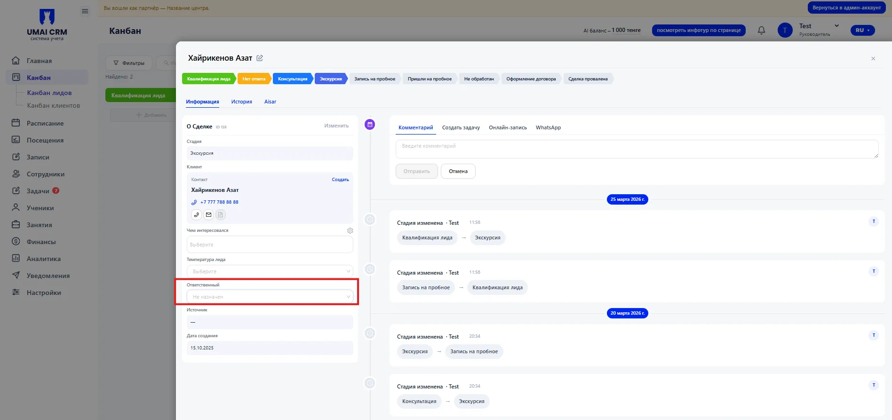This screenshot has width=892, height=420.
Task: Expand the Test user profile chevron
Action: coord(836,26)
